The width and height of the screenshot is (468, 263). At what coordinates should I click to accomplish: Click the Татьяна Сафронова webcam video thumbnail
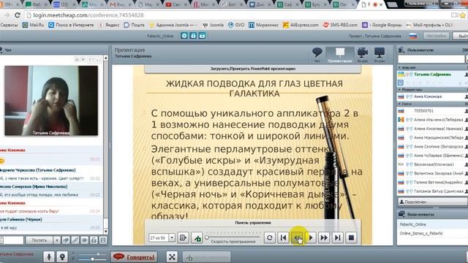click(x=51, y=101)
